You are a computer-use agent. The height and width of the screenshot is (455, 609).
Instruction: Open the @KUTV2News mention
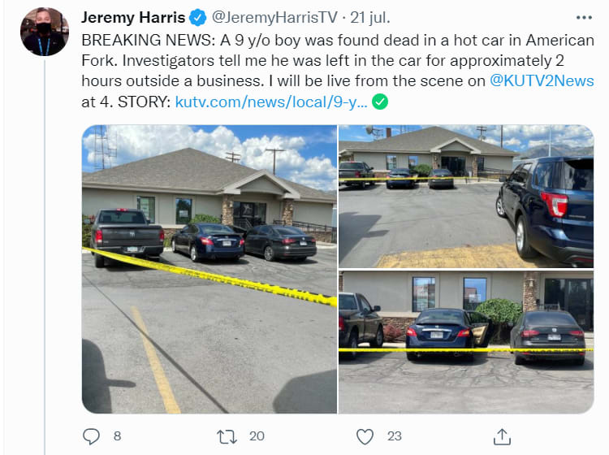point(542,80)
